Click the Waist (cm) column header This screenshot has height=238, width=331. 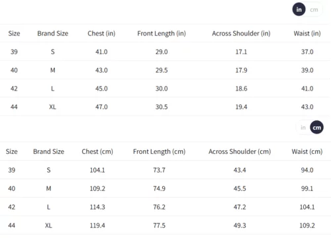pos(307,151)
